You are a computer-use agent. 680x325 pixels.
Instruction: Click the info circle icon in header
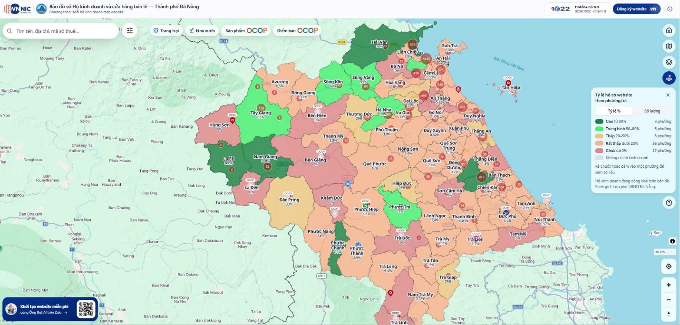click(670, 9)
